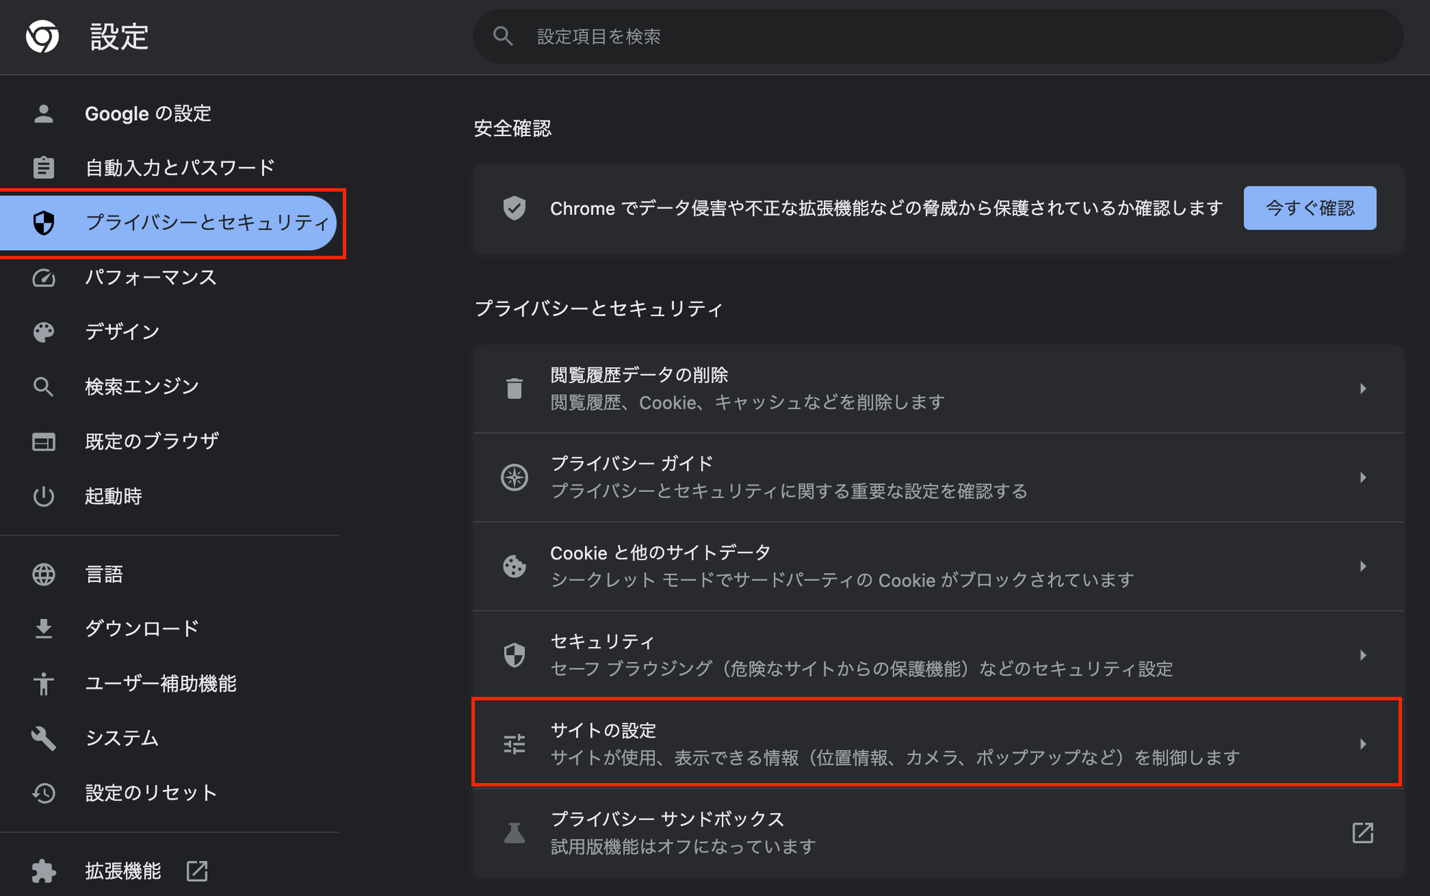
Task: Click the flask icon for プライバシー サンドボックス
Action: (515, 832)
